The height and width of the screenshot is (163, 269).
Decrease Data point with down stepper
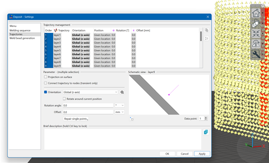pos(206,120)
